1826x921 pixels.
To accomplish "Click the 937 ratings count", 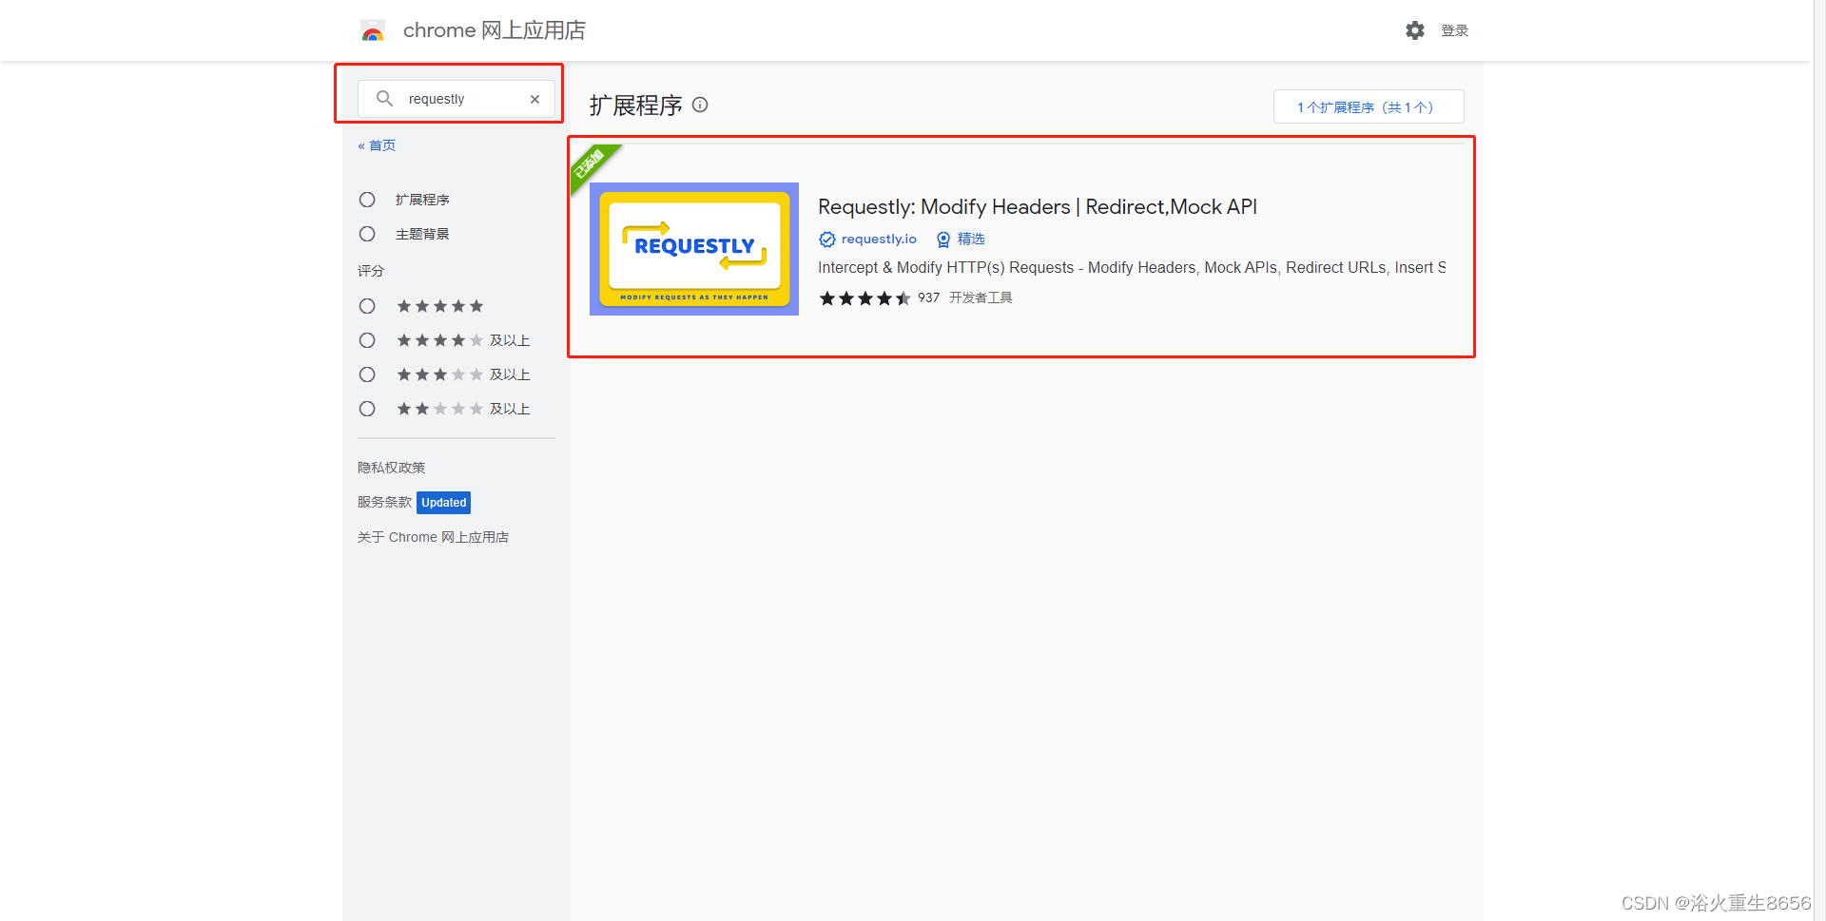I will (x=928, y=297).
